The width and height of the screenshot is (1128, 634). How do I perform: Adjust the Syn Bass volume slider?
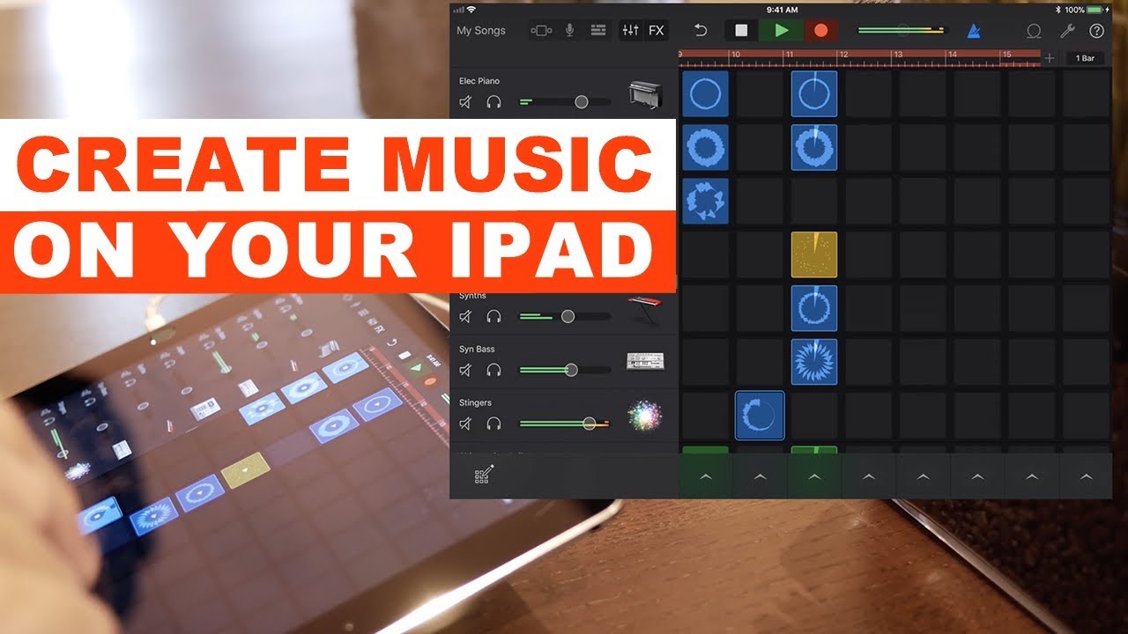[x=565, y=370]
